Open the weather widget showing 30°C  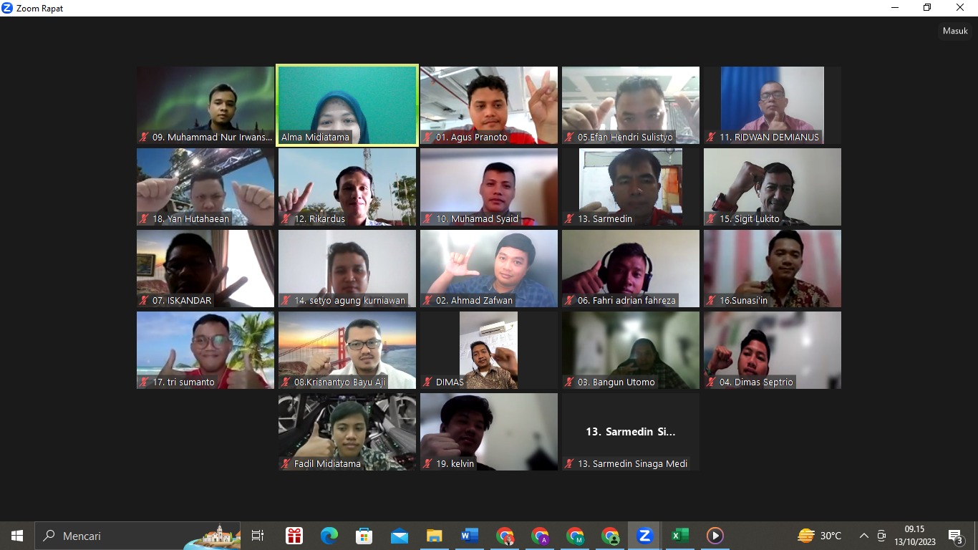click(820, 536)
